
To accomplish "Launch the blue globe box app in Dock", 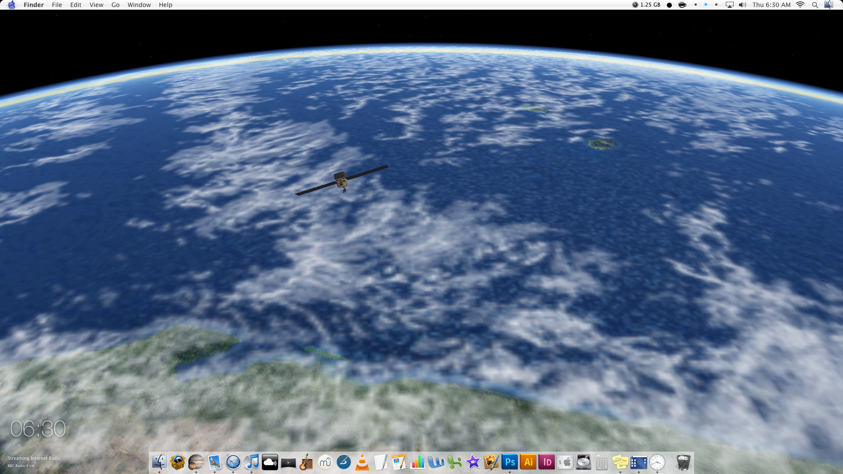I will tap(178, 462).
